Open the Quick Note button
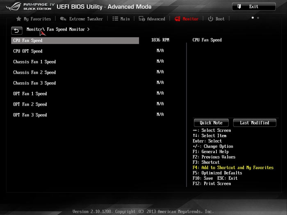The image size is (287, 215). tap(211, 123)
